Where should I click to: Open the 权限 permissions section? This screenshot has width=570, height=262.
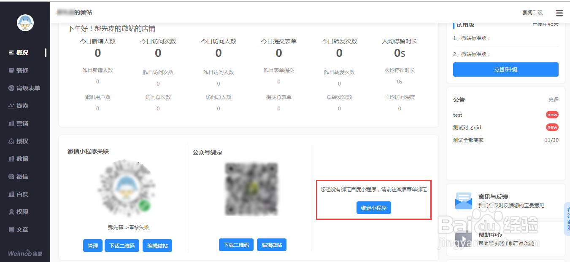tap(22, 212)
